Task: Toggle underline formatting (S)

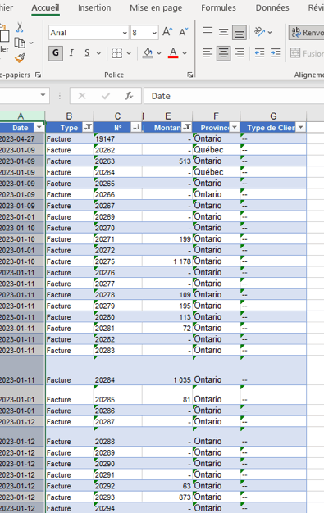Action: pyautogui.click(x=87, y=53)
